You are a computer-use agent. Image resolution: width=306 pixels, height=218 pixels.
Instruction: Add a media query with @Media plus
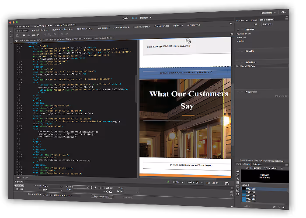[238, 51]
